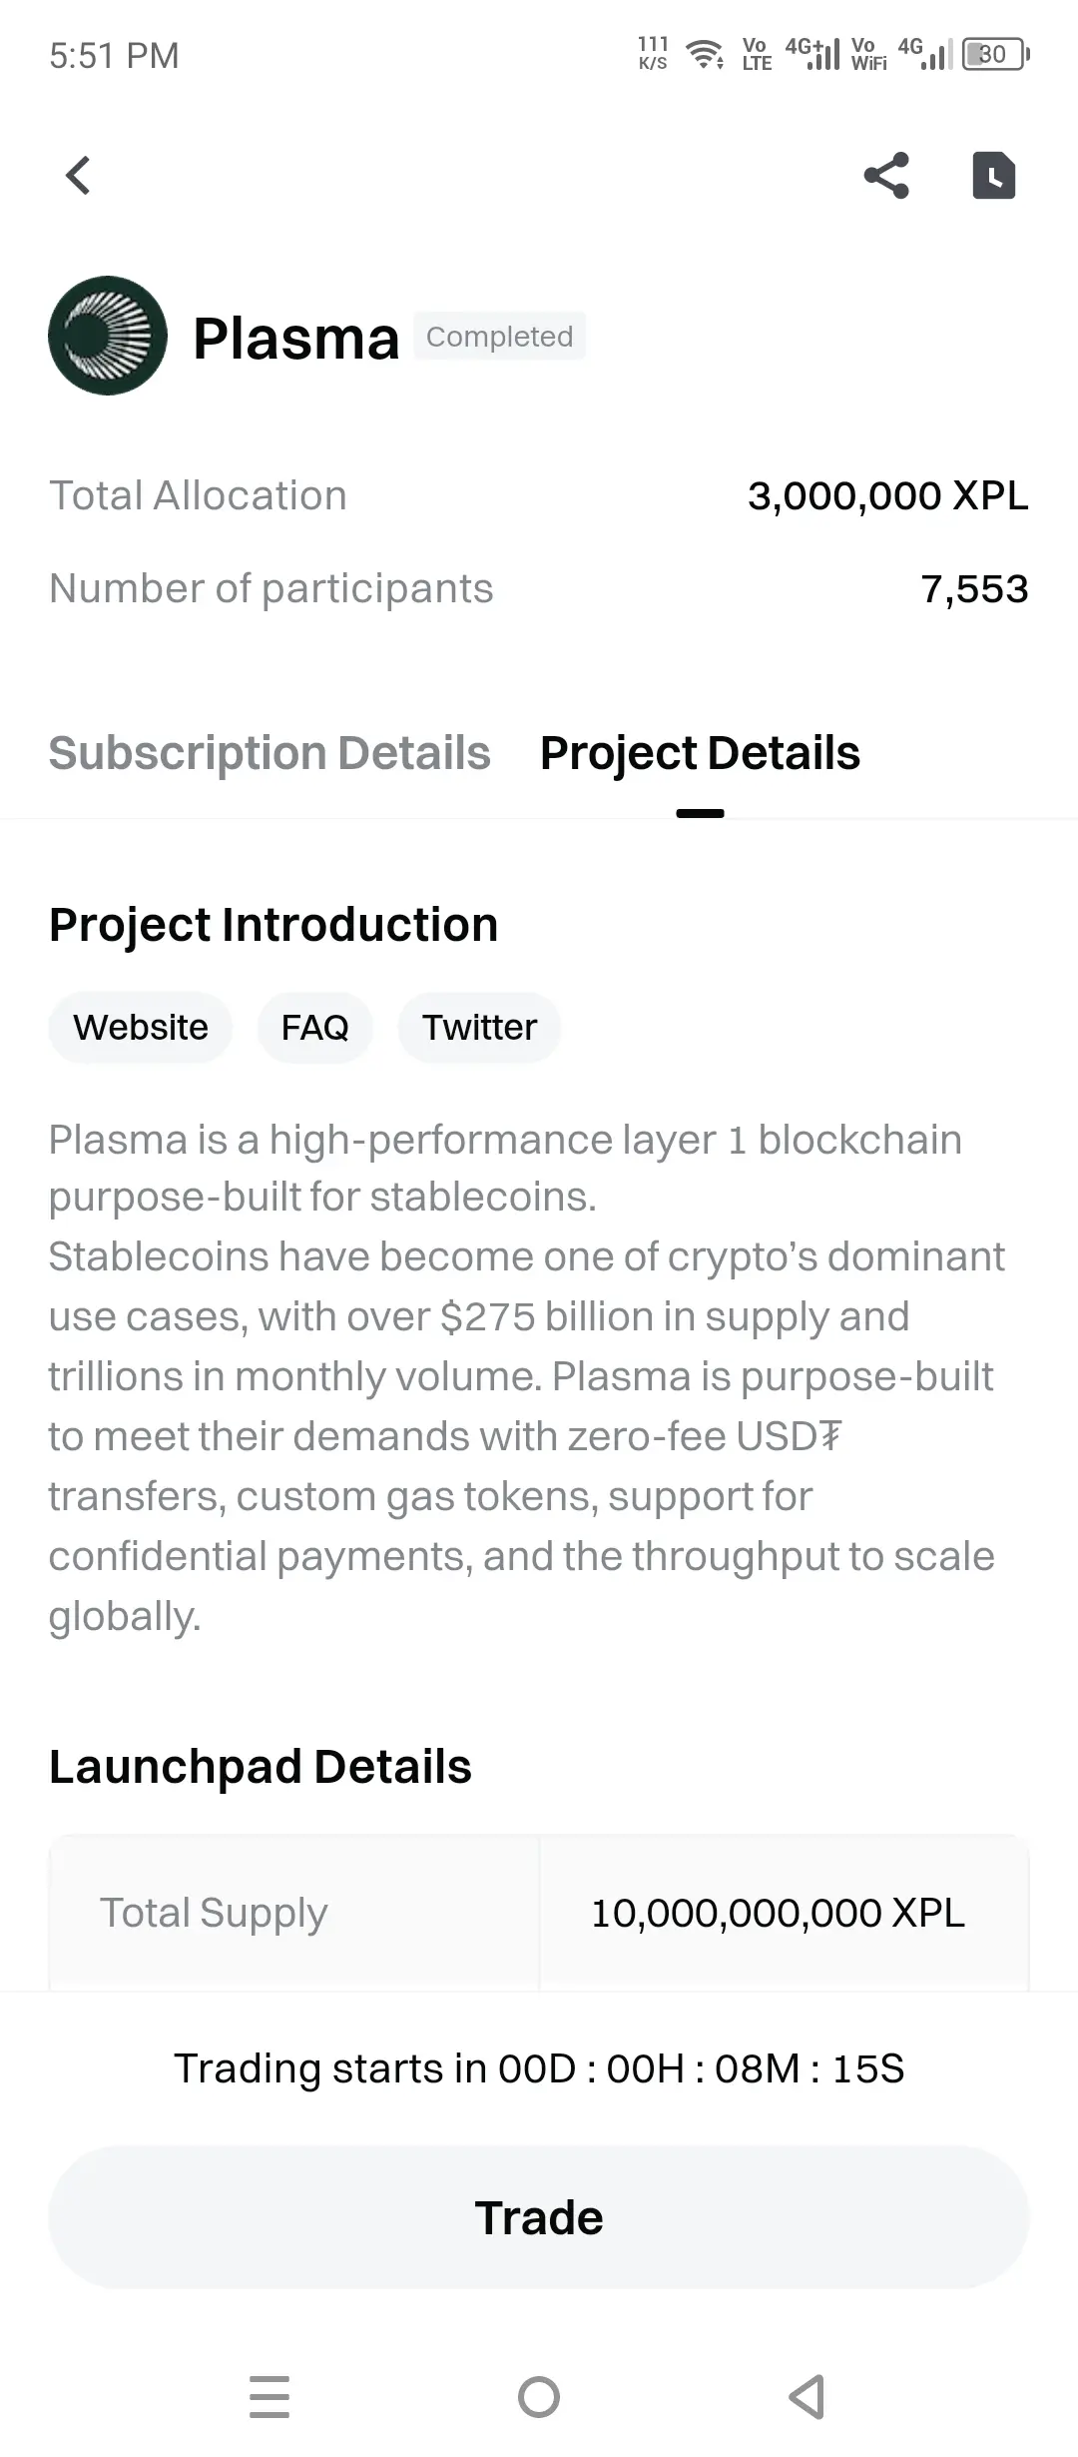Tap Android recent apps menu icon

tap(269, 2397)
